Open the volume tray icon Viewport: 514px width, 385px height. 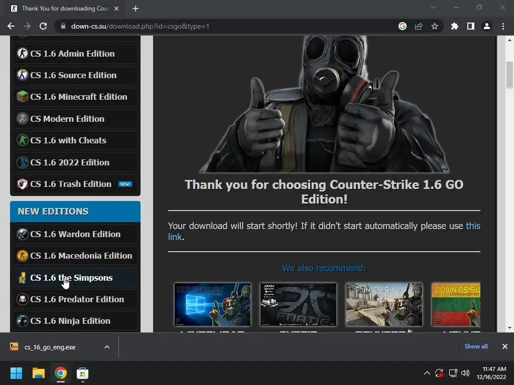pyautogui.click(x=465, y=373)
